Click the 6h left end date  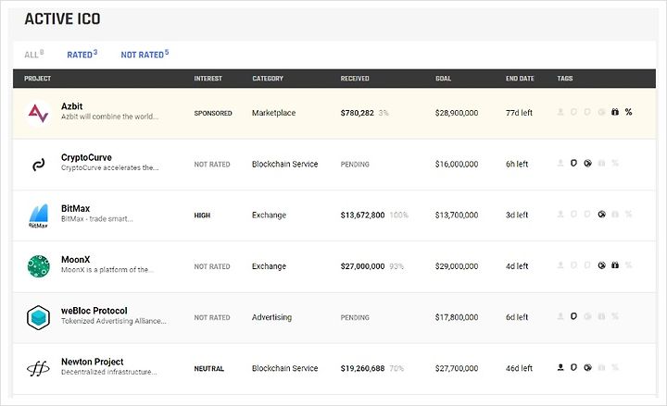pos(517,165)
